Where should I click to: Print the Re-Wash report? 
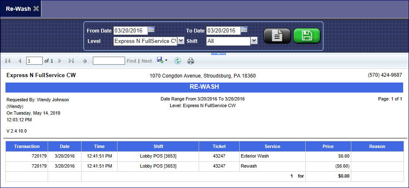click(191, 61)
